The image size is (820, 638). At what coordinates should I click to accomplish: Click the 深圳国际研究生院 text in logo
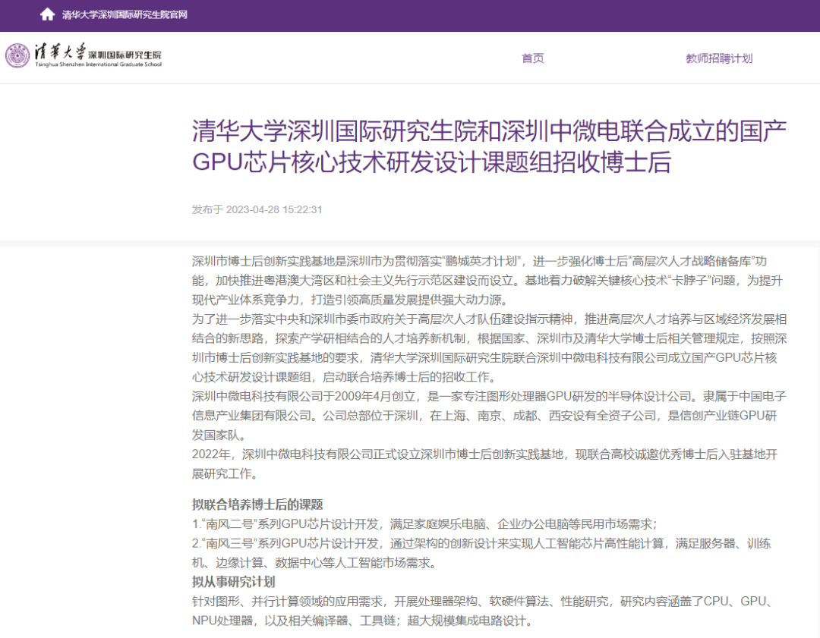tap(125, 55)
